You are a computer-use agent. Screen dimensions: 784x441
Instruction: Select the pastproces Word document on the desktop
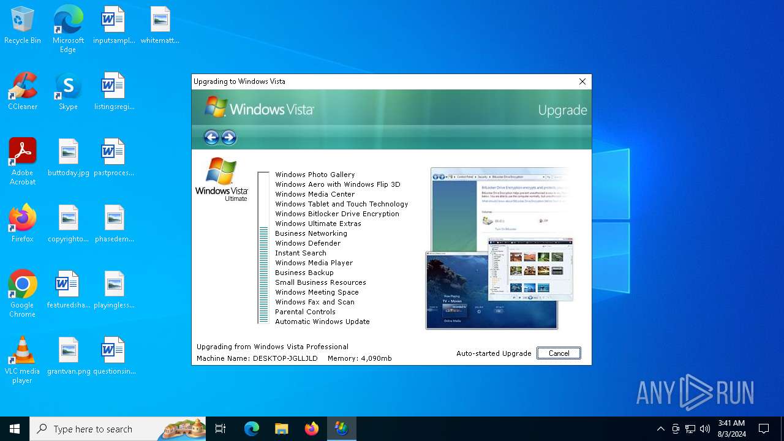(114, 158)
